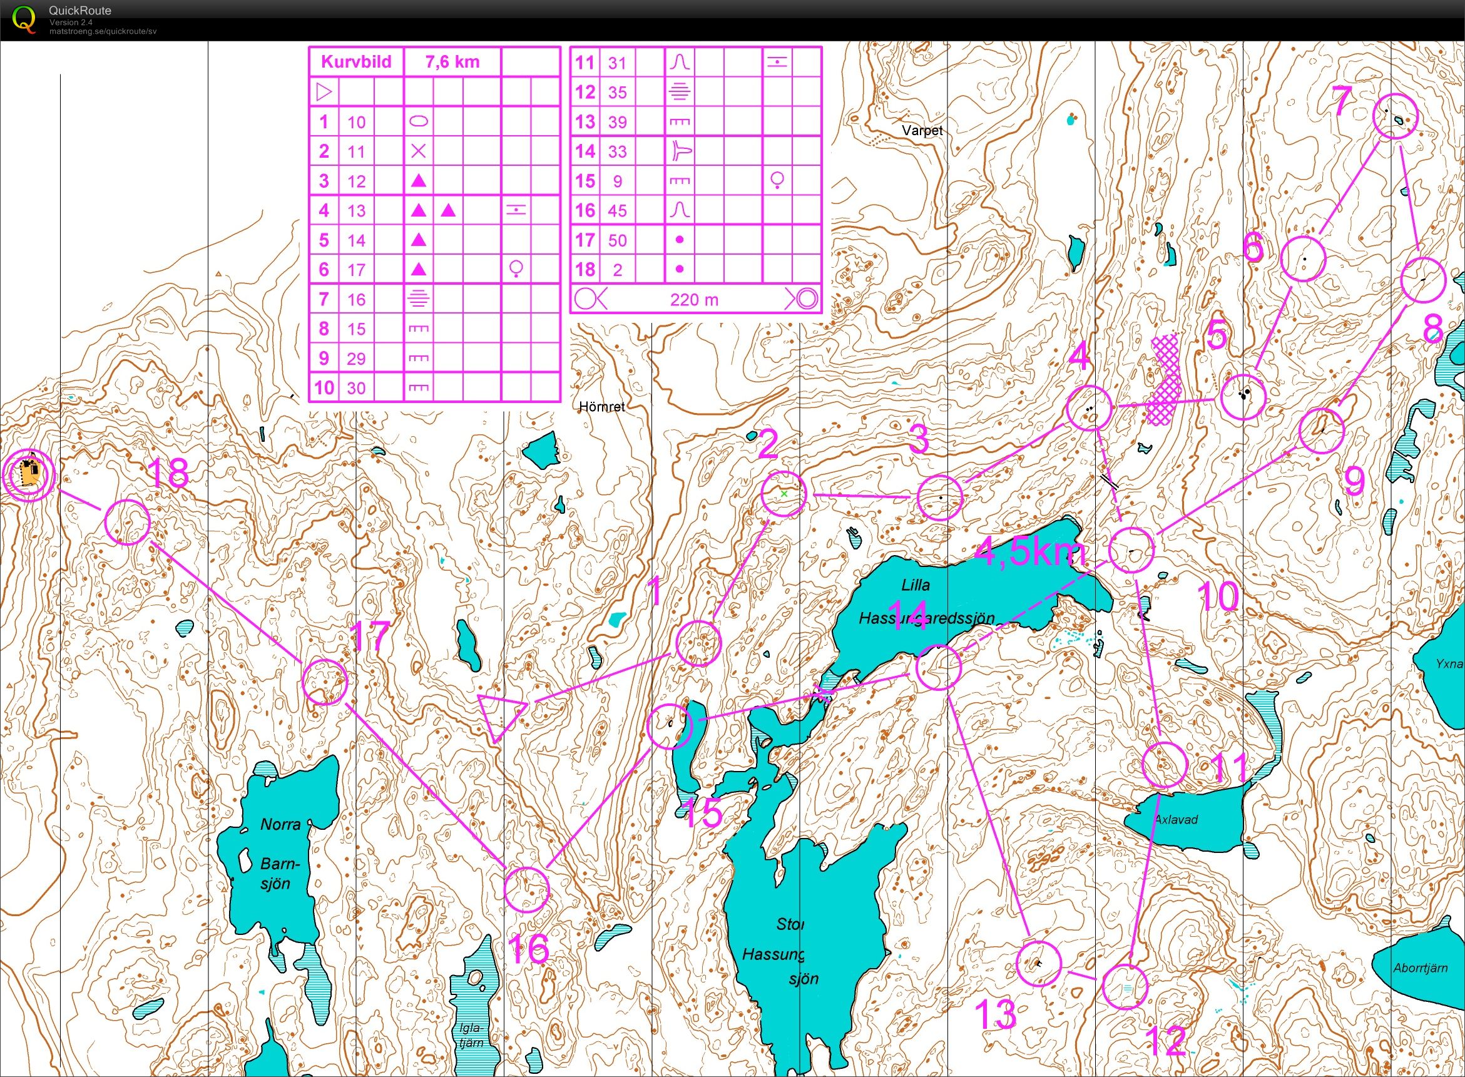Select control circle 6 on the map
Image resolution: width=1465 pixels, height=1077 pixels.
point(1304,259)
